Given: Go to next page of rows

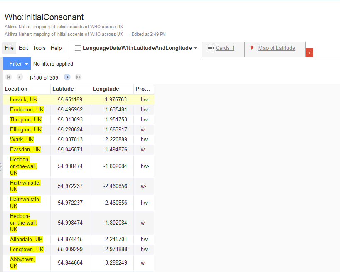Looking at the screenshot, I should 67,77.
